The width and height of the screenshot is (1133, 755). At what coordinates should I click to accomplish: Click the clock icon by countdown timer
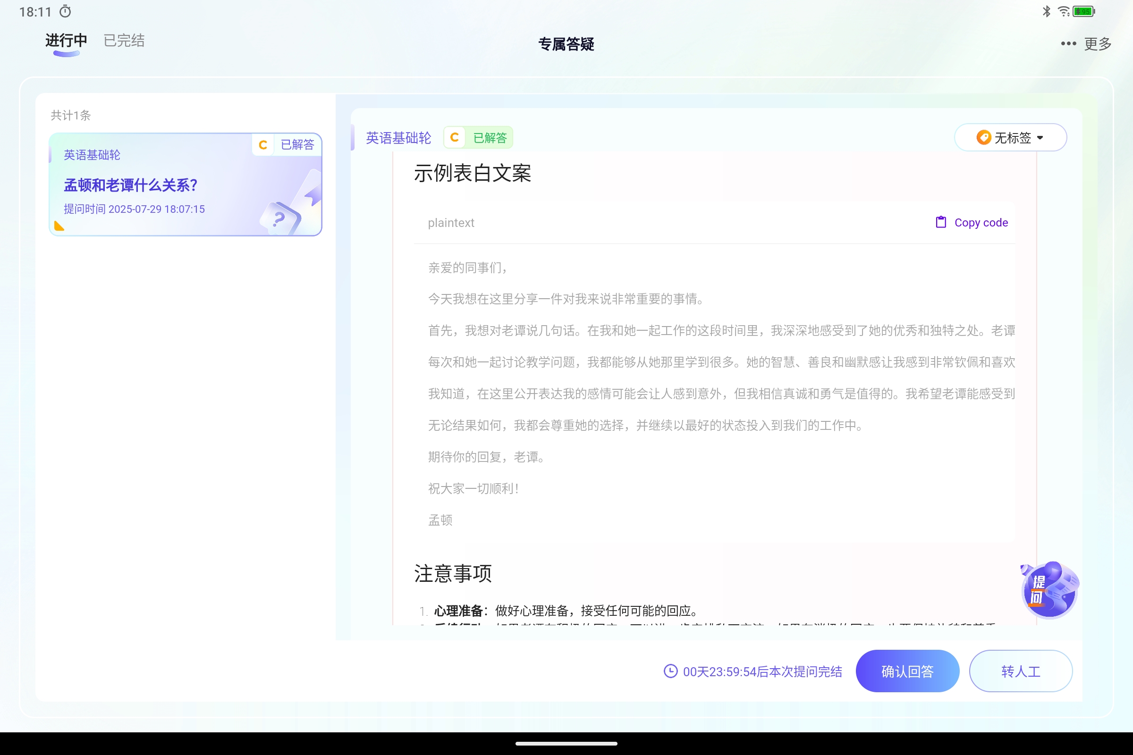click(x=670, y=671)
